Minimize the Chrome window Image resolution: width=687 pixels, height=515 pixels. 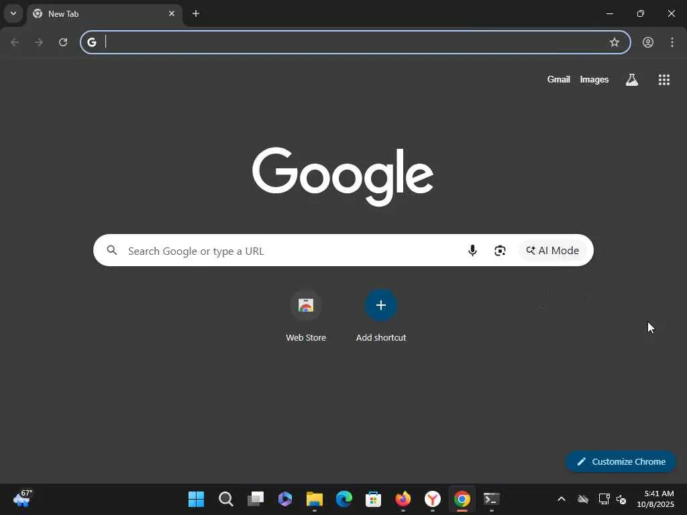609,13
